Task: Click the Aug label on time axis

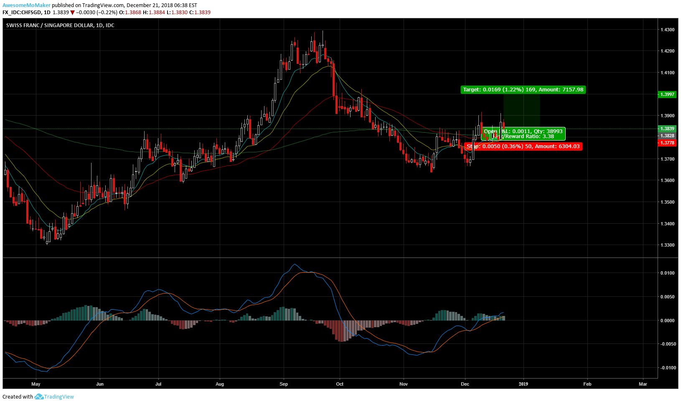Action: click(220, 384)
